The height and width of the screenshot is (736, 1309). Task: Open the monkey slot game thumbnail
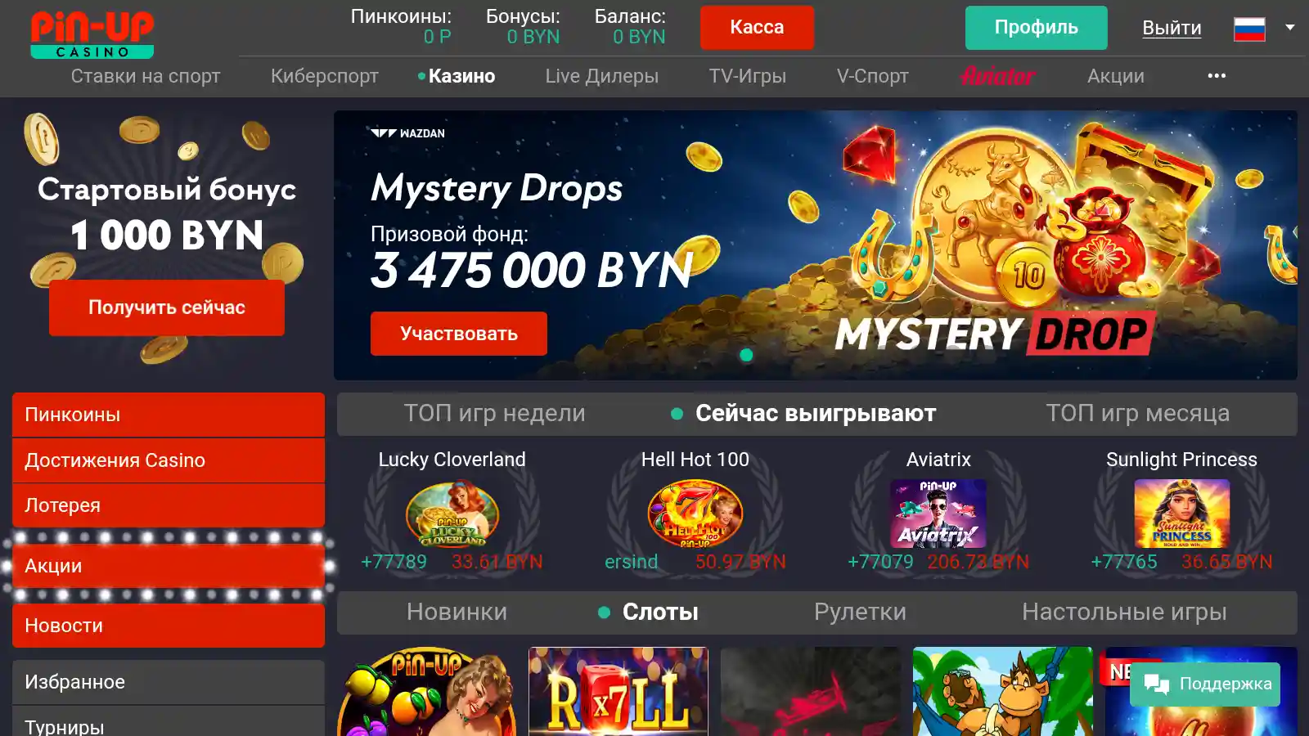(1002, 692)
